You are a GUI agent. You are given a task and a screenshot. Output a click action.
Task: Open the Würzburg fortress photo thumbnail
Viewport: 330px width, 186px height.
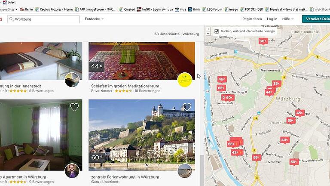click(142, 135)
